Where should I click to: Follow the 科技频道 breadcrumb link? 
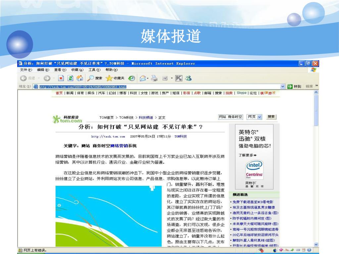coord(146,117)
